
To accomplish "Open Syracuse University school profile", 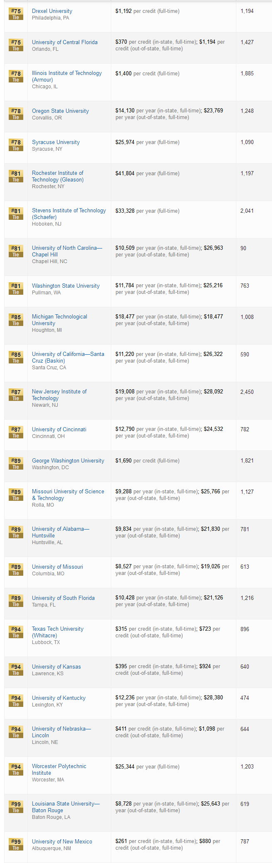I will (56, 142).
